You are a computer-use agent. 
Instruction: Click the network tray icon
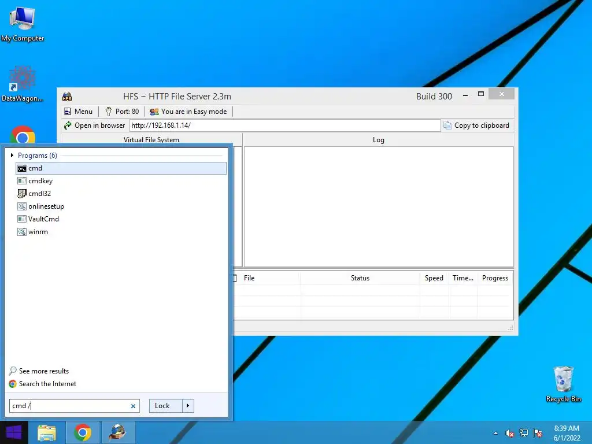click(524, 433)
